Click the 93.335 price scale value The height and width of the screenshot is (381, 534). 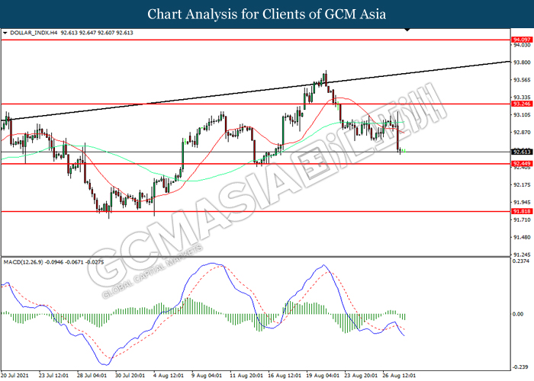pyautogui.click(x=522, y=98)
